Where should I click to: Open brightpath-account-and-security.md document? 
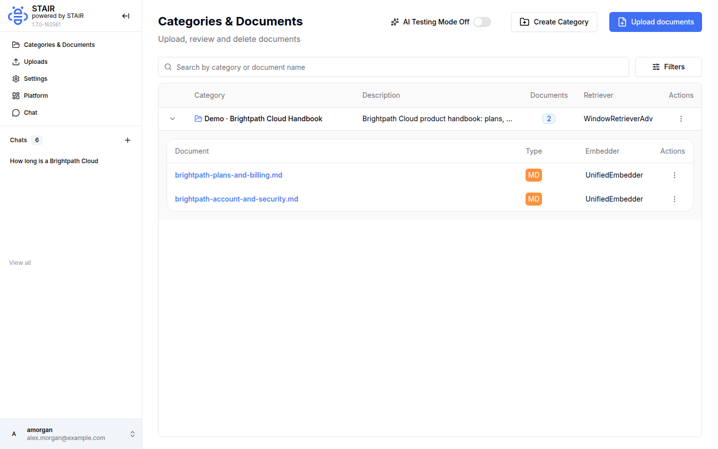pos(237,199)
